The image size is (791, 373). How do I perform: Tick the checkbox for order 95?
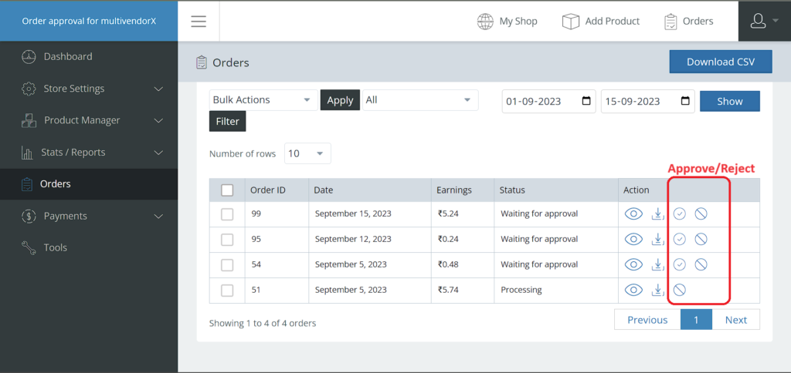(228, 239)
